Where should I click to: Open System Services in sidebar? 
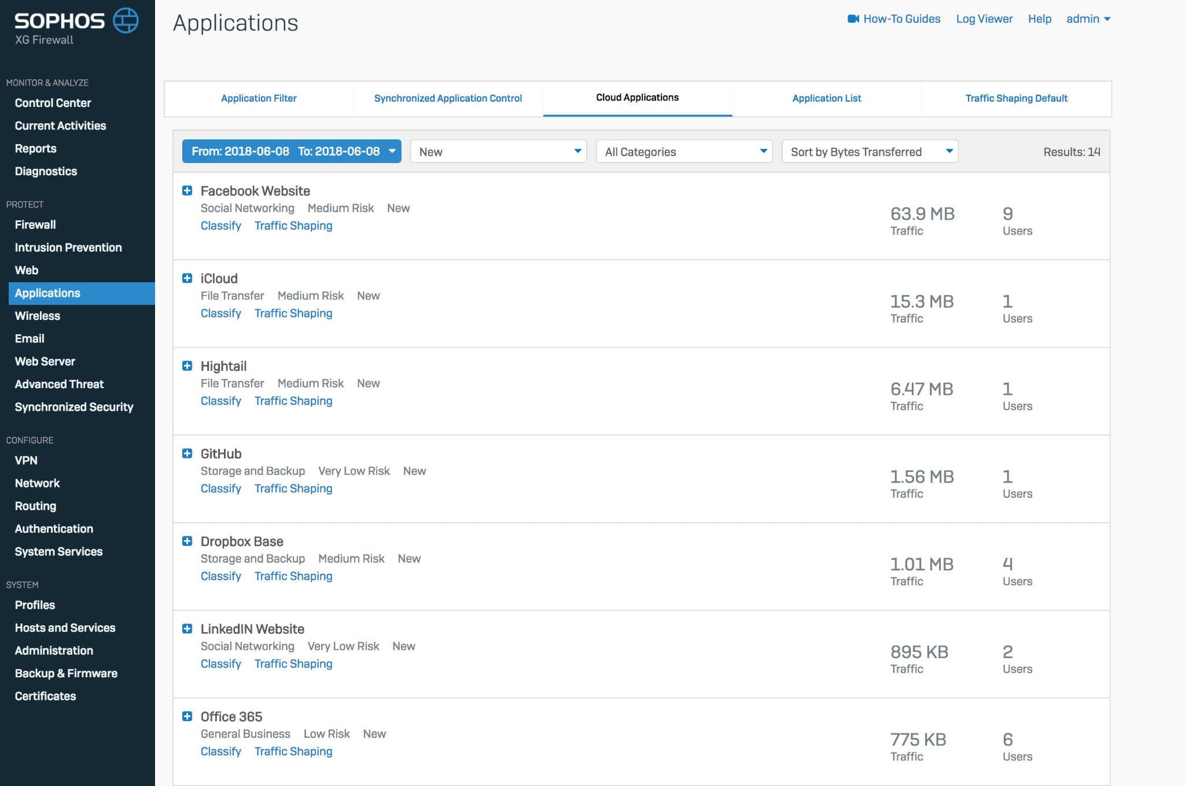[59, 552]
